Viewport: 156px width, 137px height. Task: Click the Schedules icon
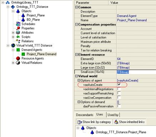coord(18,24)
